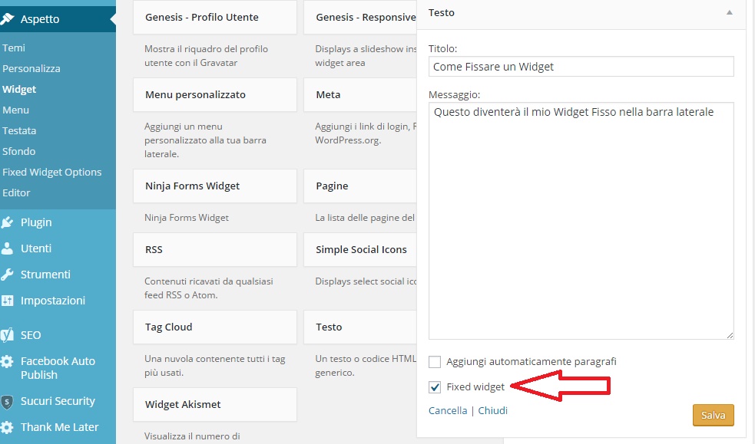Open Sucuri Security menu label
755x444 pixels.
click(x=58, y=401)
